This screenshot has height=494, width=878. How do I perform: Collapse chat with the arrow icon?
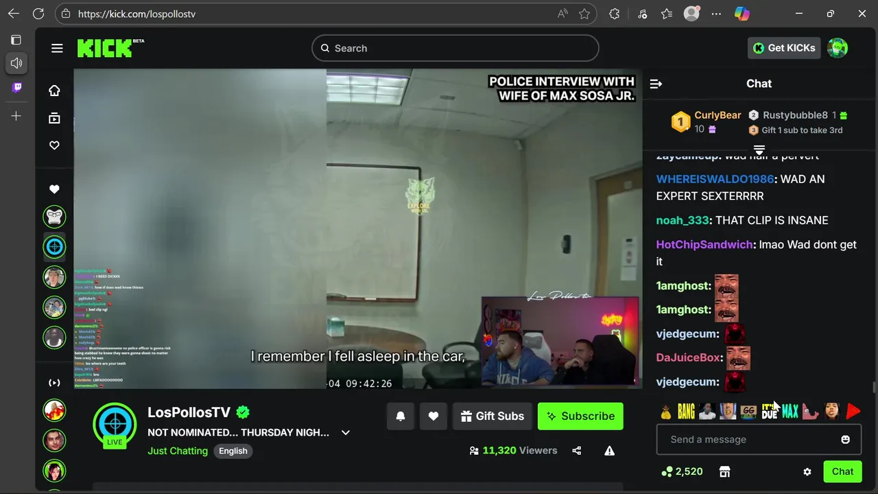[x=656, y=84]
